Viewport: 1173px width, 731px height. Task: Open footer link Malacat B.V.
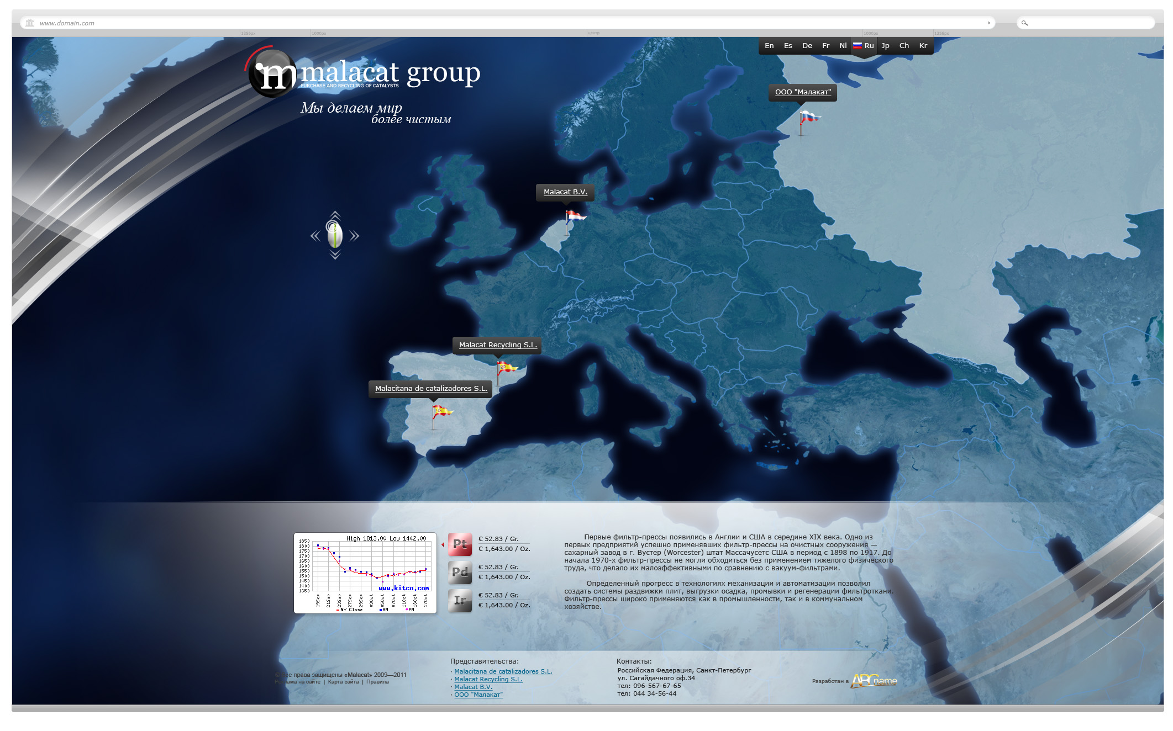pos(473,687)
